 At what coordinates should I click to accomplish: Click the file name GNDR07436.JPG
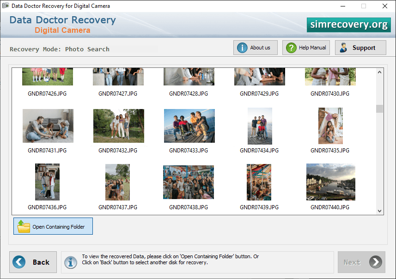47,207
